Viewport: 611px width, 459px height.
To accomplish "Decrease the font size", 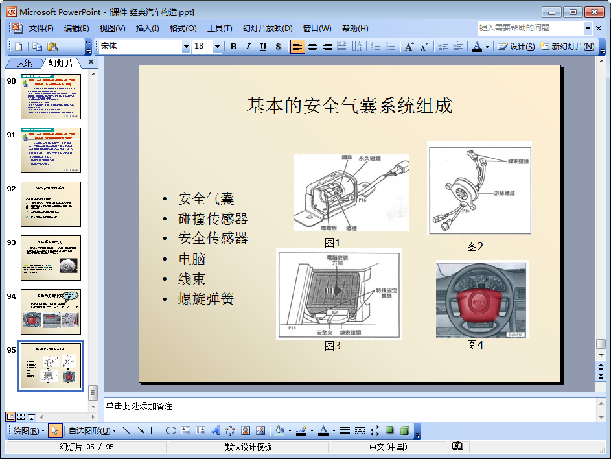I will [x=424, y=47].
